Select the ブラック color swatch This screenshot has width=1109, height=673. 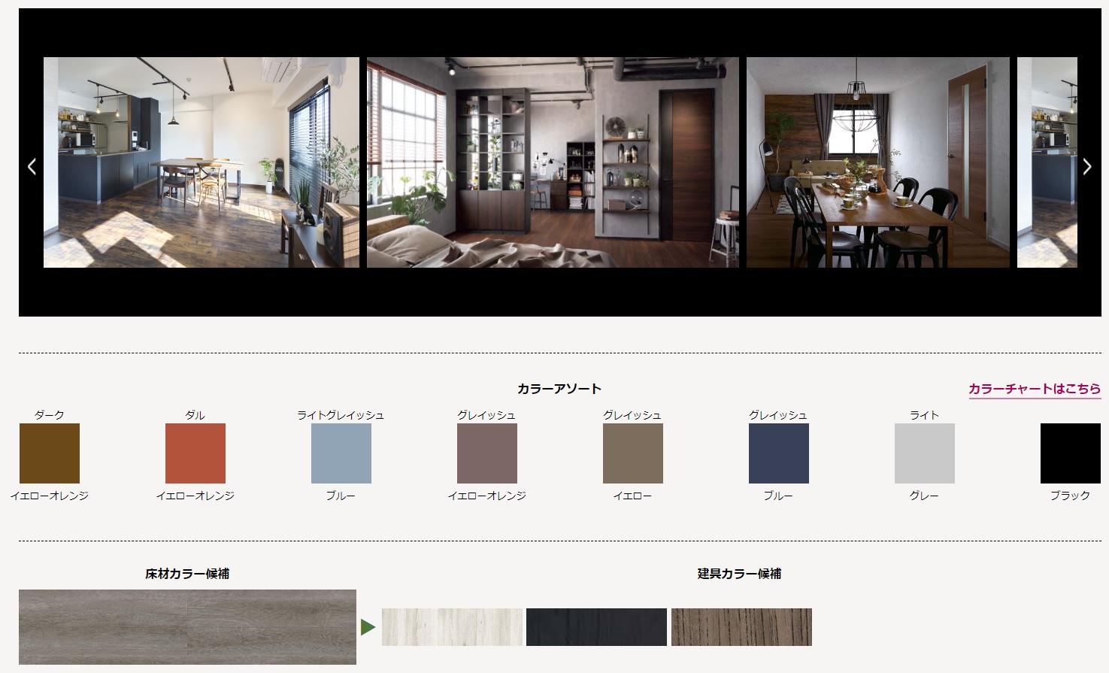(1071, 453)
